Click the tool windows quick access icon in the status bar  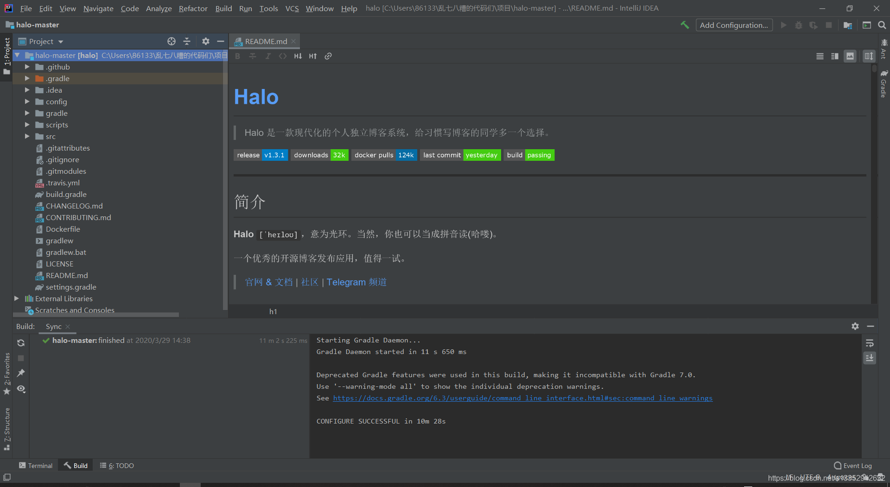tap(7, 477)
